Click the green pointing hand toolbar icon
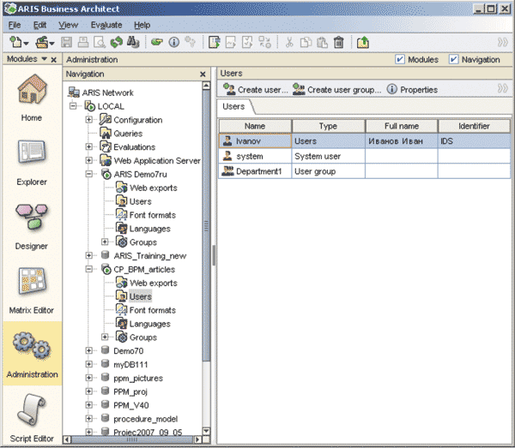 (x=157, y=42)
